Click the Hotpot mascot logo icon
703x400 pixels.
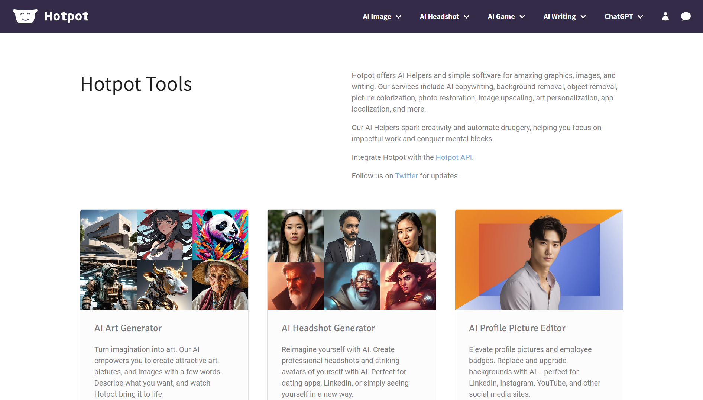[x=25, y=16]
